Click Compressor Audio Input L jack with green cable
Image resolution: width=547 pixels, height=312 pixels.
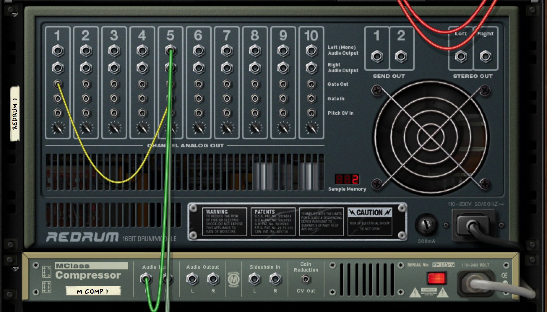146,279
